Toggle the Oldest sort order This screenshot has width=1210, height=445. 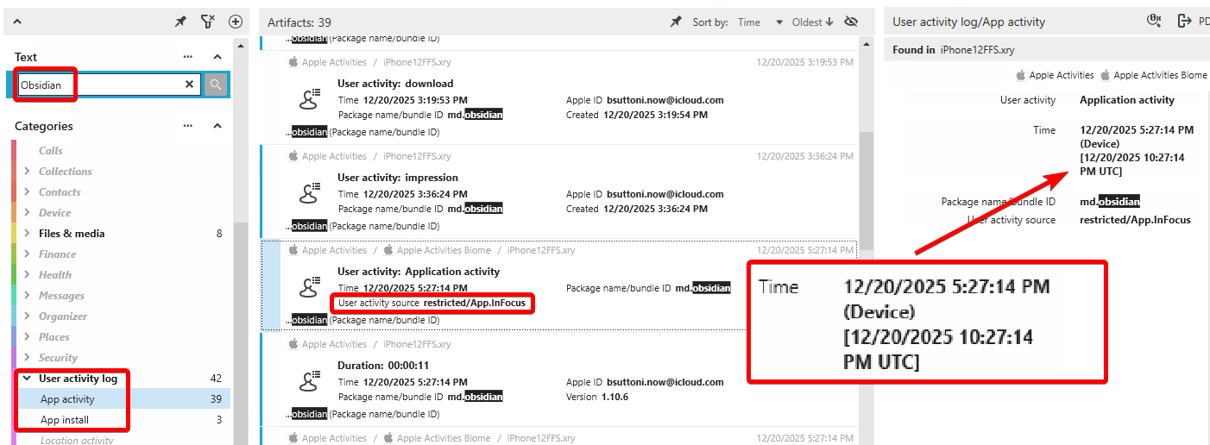click(812, 22)
